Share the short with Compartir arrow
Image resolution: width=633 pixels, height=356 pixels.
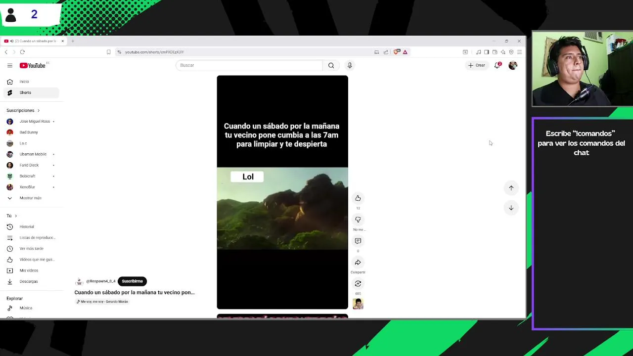(x=358, y=263)
